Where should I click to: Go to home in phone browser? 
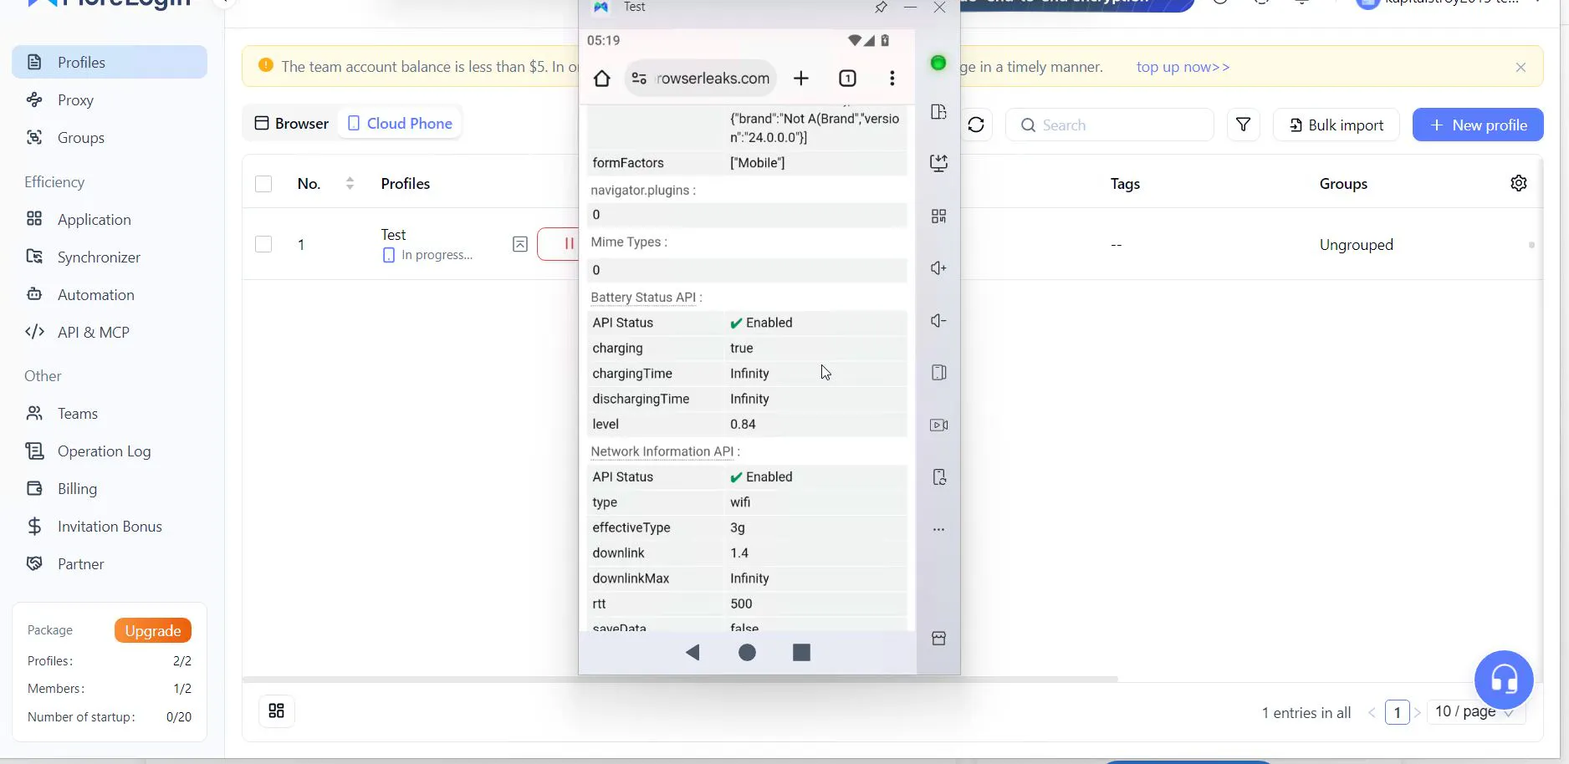coord(601,79)
